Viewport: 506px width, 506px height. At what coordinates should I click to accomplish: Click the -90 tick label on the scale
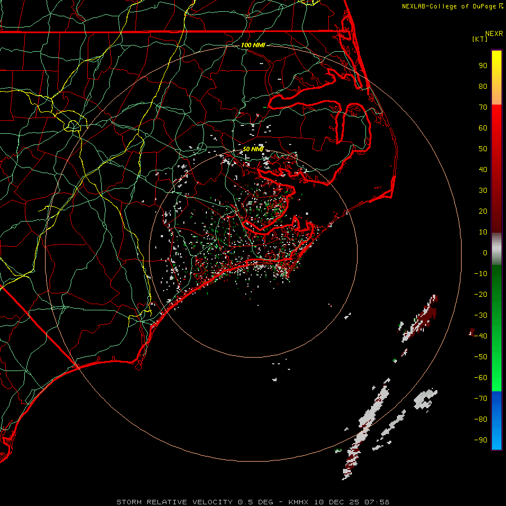[481, 440]
